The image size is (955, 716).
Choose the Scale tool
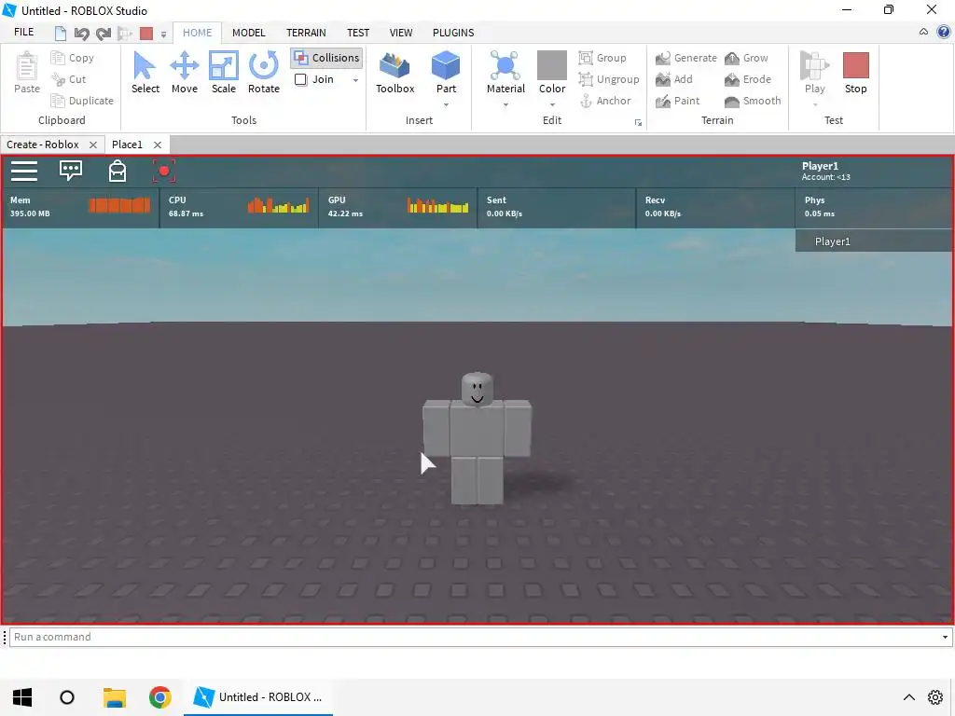pyautogui.click(x=224, y=73)
